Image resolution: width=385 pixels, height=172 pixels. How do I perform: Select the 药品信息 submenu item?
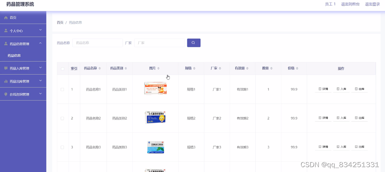(23, 56)
